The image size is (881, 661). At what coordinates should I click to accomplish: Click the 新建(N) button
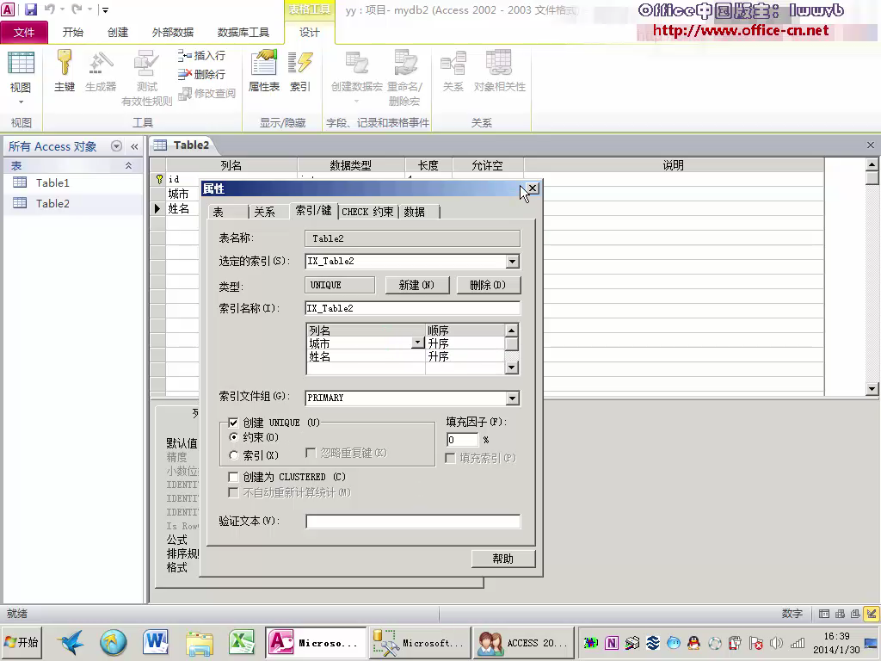pos(417,285)
